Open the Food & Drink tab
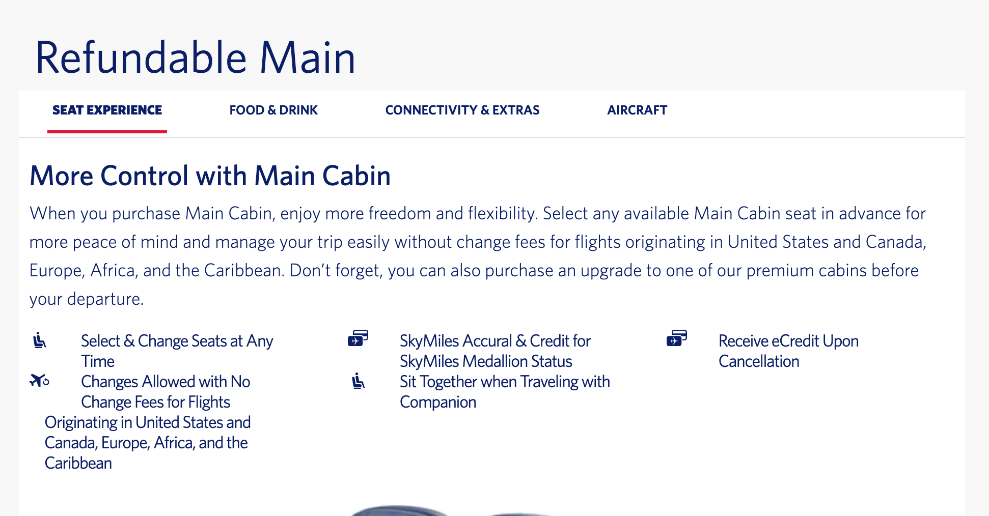The height and width of the screenshot is (516, 989). coord(273,110)
